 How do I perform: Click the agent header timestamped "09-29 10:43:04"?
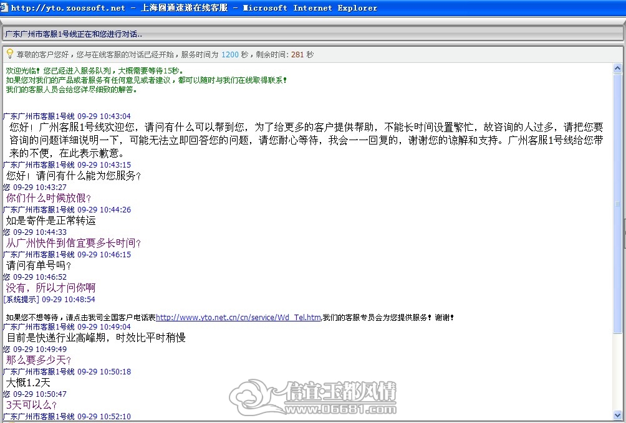[67, 116]
